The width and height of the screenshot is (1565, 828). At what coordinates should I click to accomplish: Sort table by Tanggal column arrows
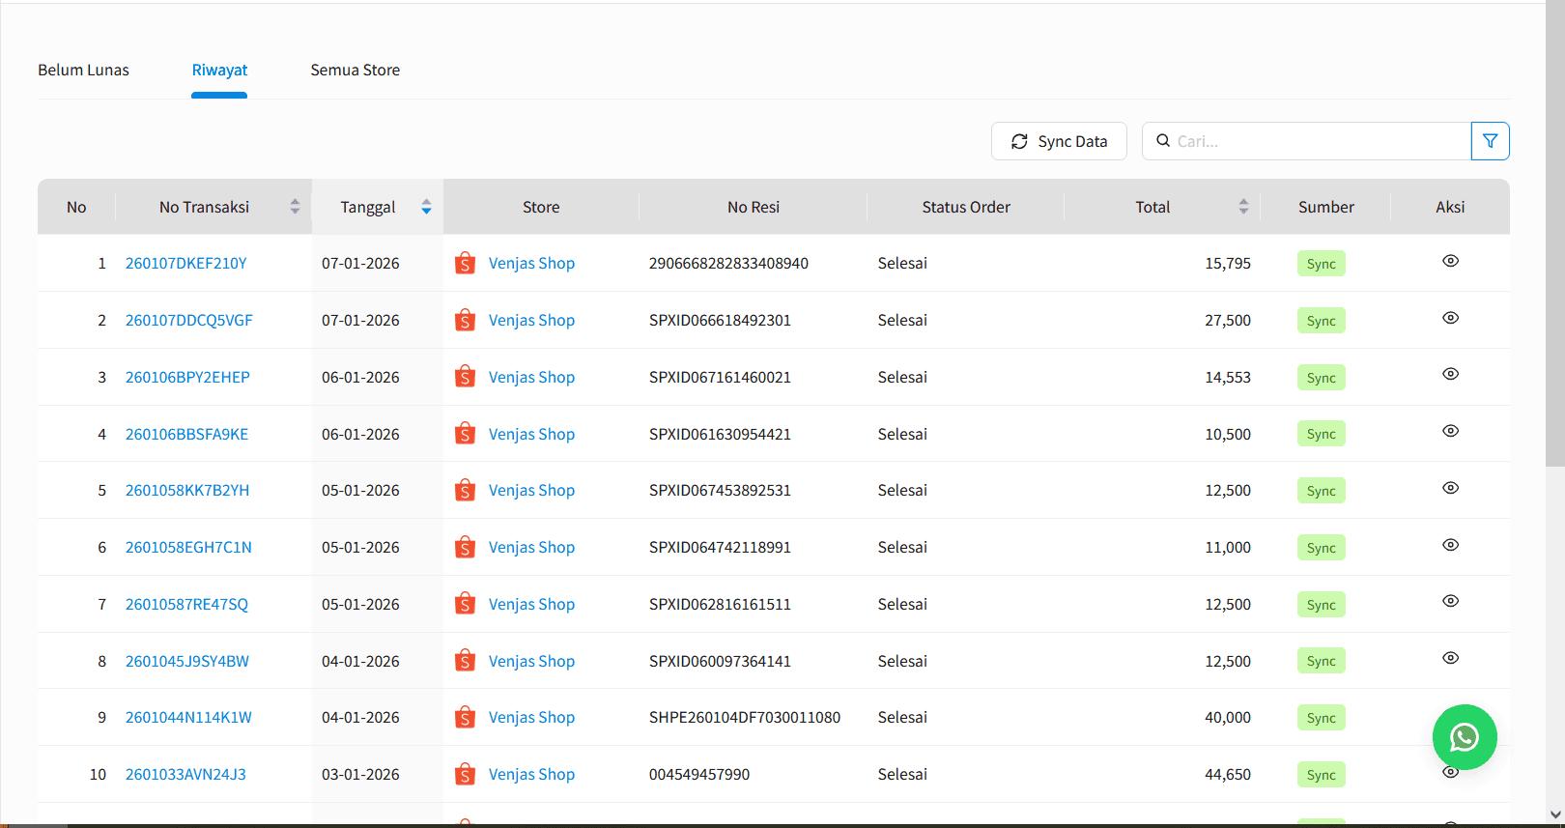426,207
